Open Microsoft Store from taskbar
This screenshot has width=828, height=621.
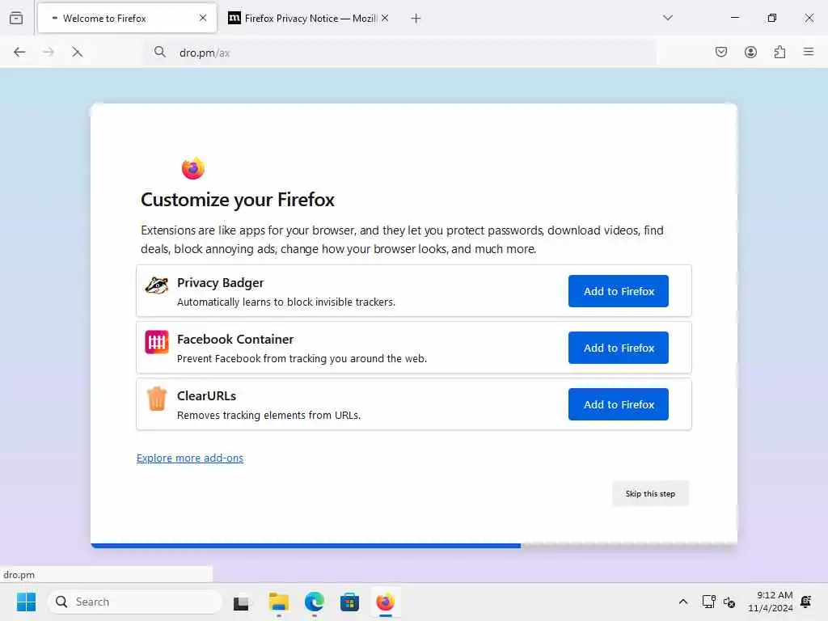349,602
